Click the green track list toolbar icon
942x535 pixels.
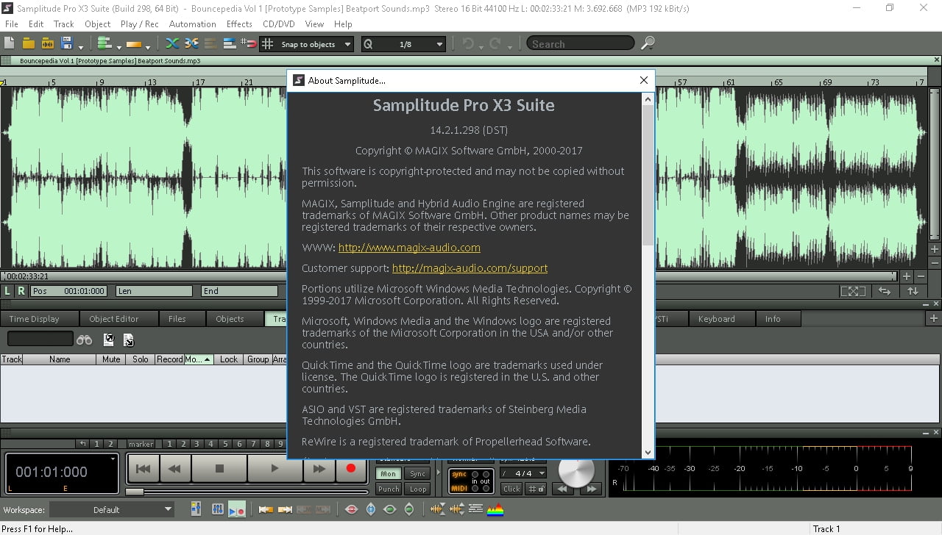(x=104, y=44)
